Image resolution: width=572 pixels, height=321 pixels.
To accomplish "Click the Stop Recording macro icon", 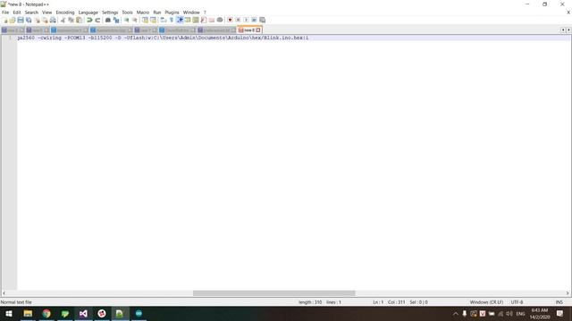I will coord(238,20).
